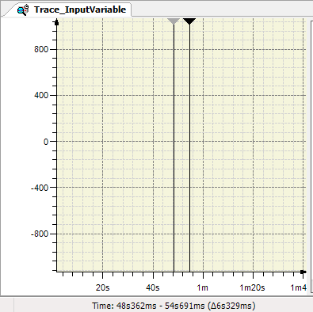This screenshot has height=312, width=313.
Task: Click the Time range readout in the status bar
Action: 174,306
